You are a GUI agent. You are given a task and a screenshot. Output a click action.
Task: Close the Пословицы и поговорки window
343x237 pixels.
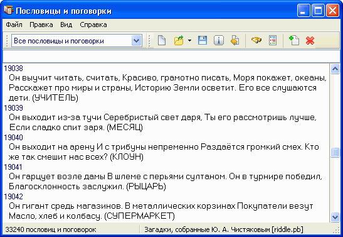tap(333, 11)
